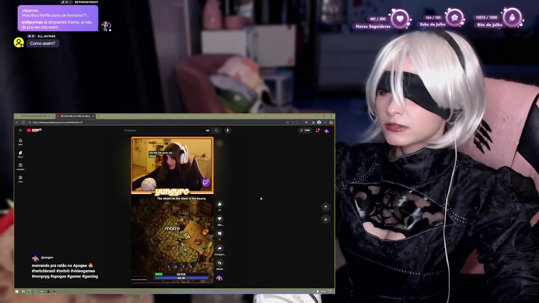Open the browser profile icon
Viewport: 539px width, 303px height.
pos(319,122)
